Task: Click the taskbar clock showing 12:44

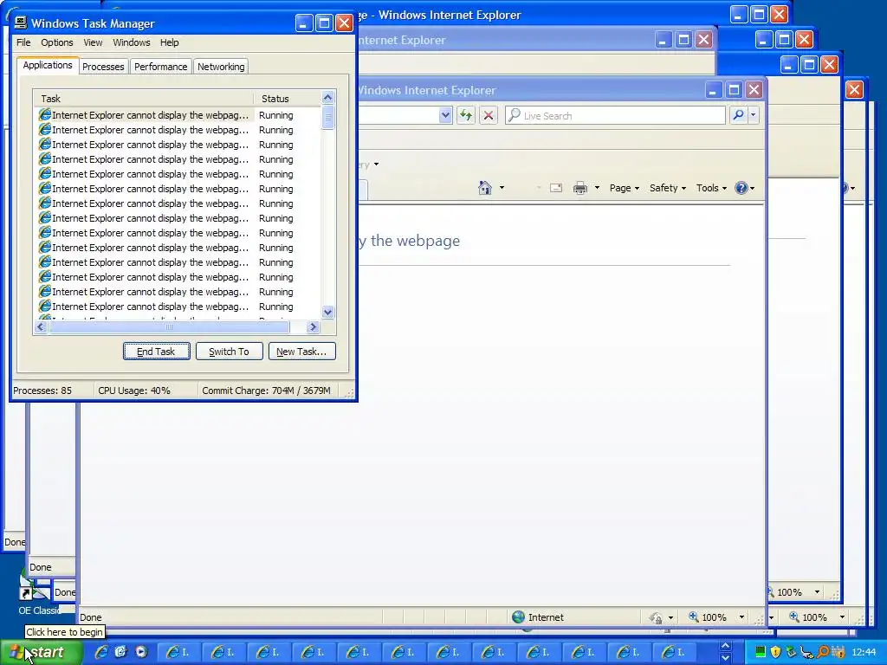Action: pos(864,652)
